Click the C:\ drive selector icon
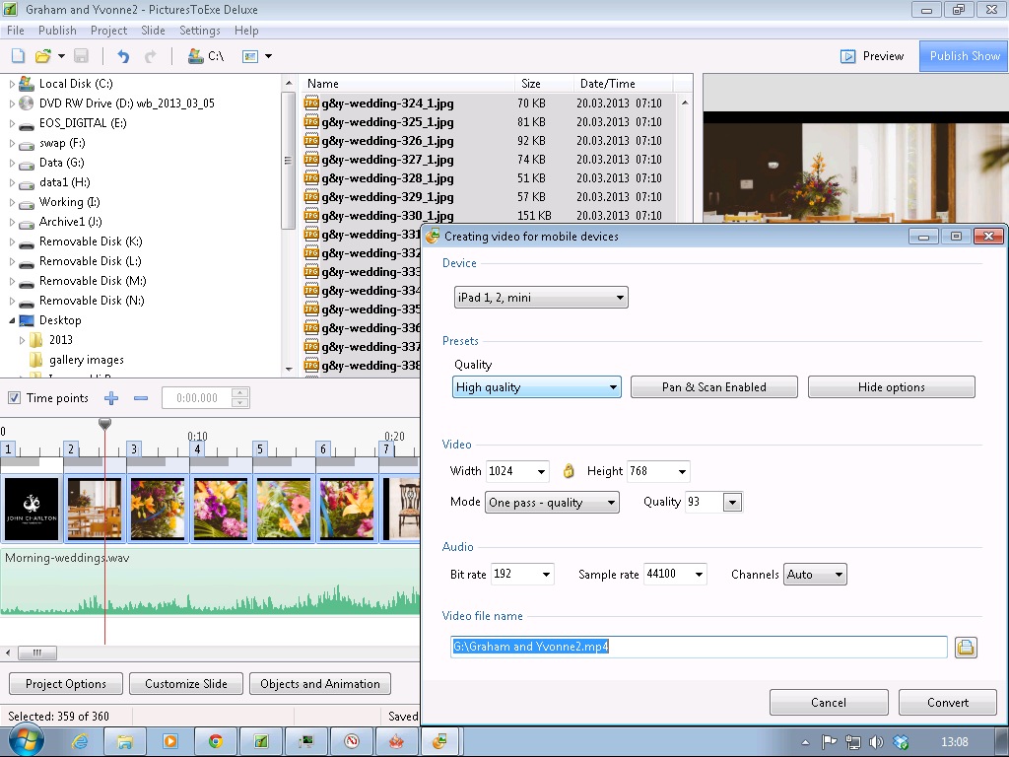The height and width of the screenshot is (757, 1009). 196,56
